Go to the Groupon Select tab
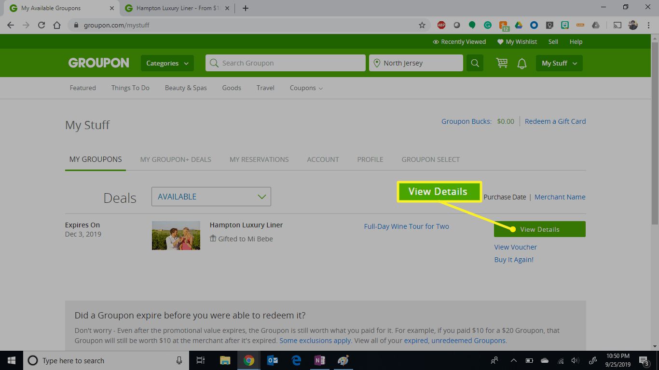Screen dimensions: 659x370 point(431,159)
